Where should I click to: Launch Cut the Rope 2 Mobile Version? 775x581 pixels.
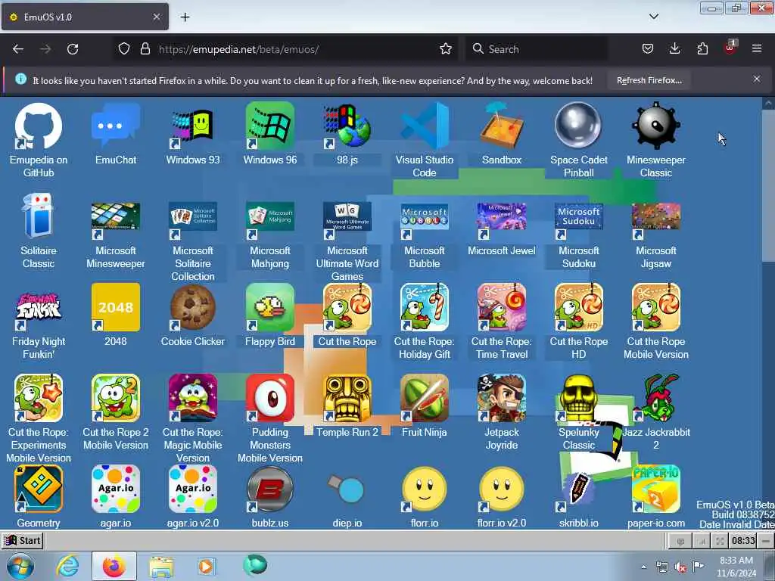(x=116, y=398)
